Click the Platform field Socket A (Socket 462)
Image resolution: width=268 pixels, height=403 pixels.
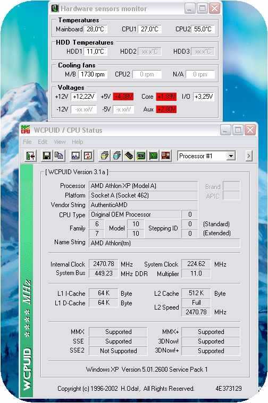[143, 195]
